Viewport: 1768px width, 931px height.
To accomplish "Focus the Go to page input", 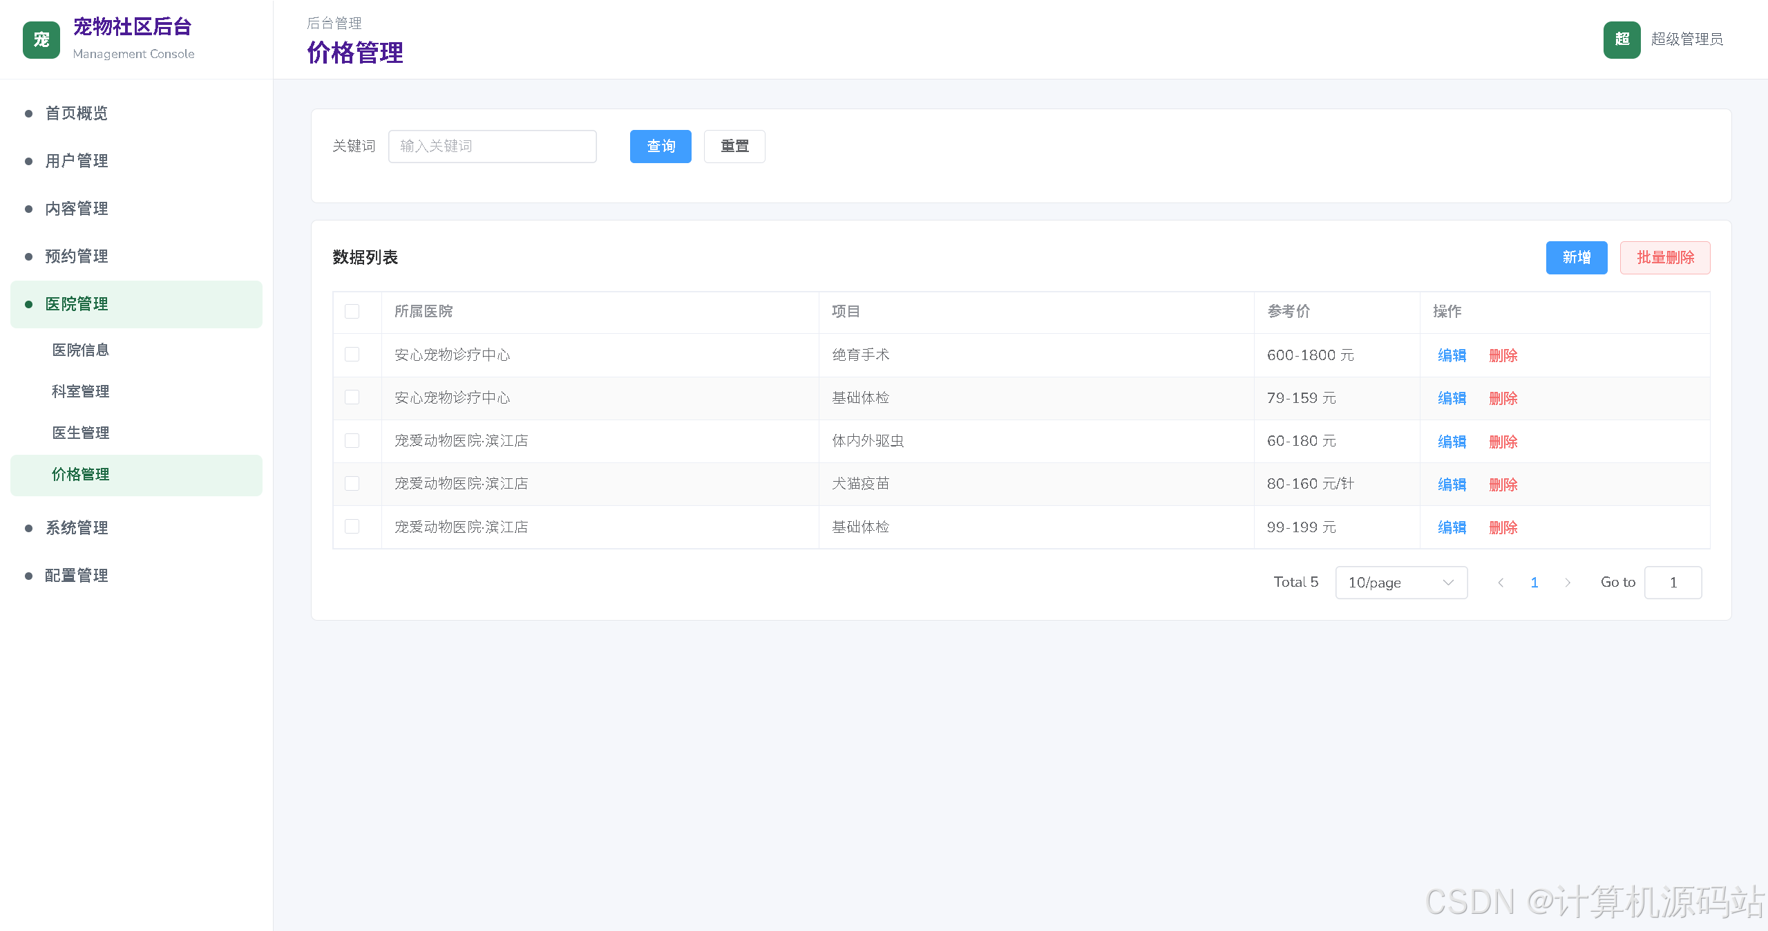I will pos(1673,583).
